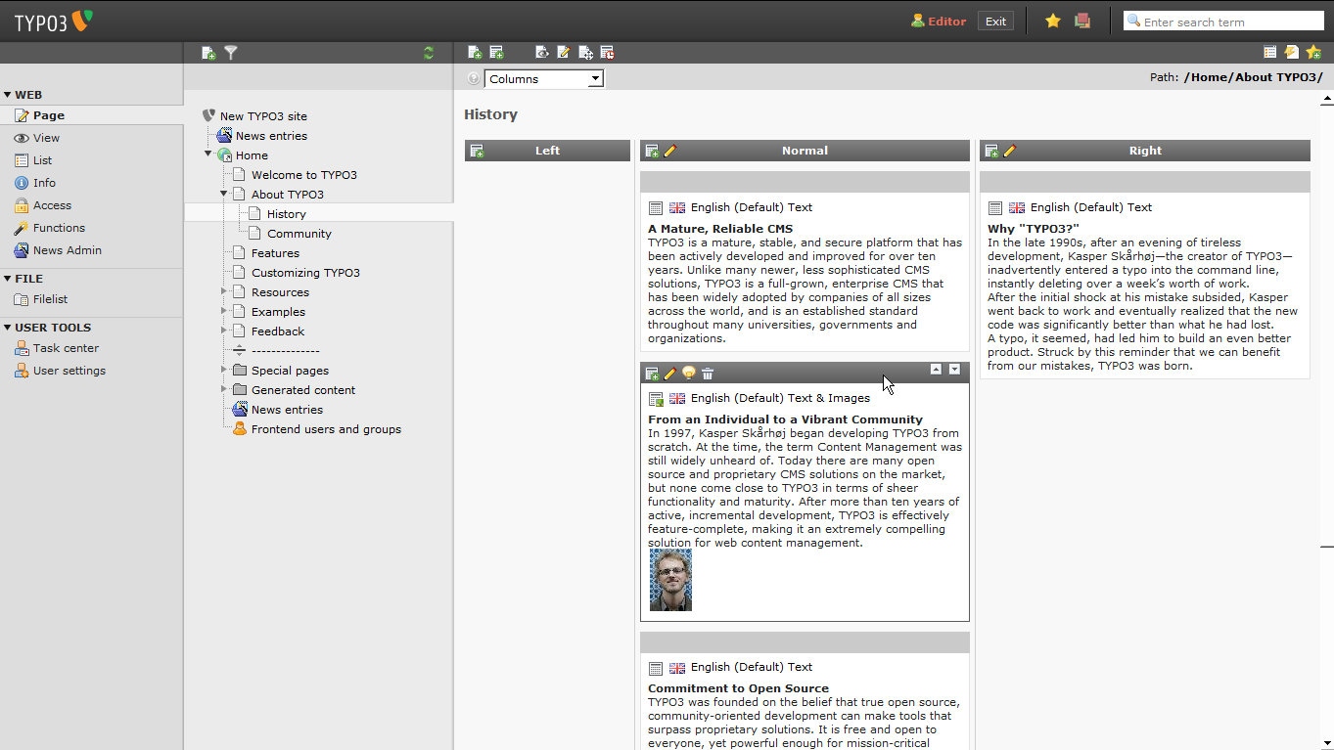Click the Text & Images content type icon
Screen dimensions: 1334x750
(656, 399)
